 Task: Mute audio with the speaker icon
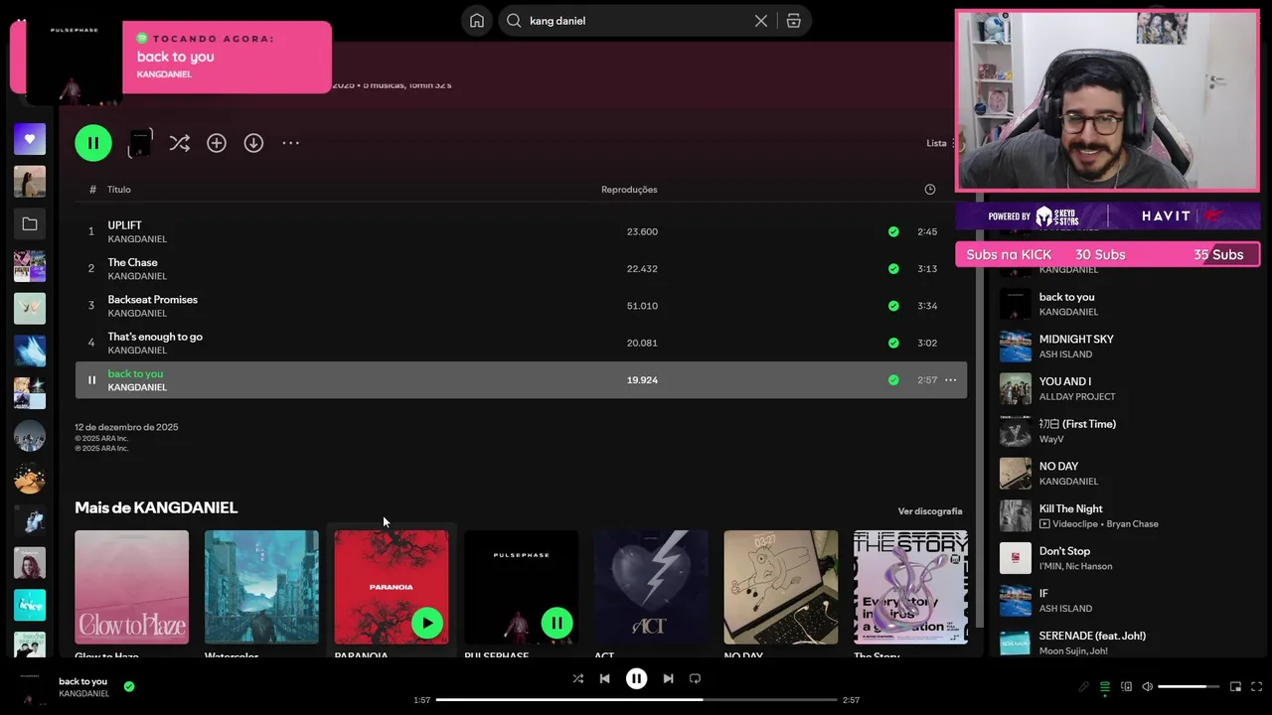point(1147,686)
